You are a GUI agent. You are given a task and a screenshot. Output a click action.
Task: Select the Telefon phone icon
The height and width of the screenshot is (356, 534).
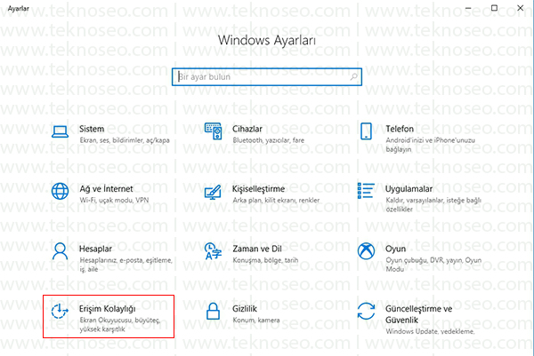366,131
